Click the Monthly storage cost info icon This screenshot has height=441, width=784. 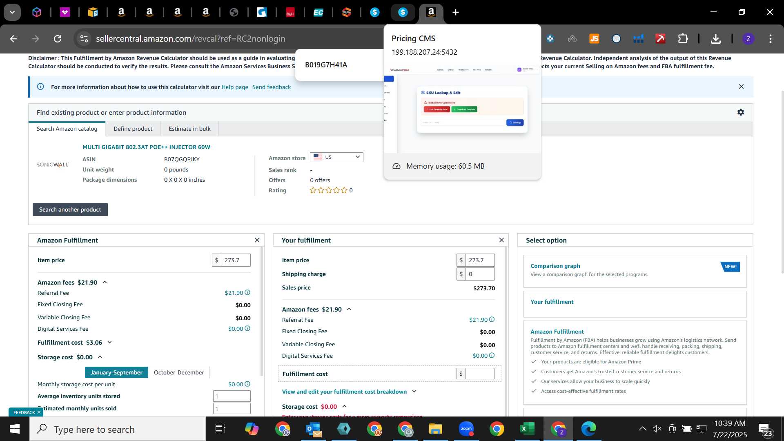pyautogui.click(x=247, y=384)
